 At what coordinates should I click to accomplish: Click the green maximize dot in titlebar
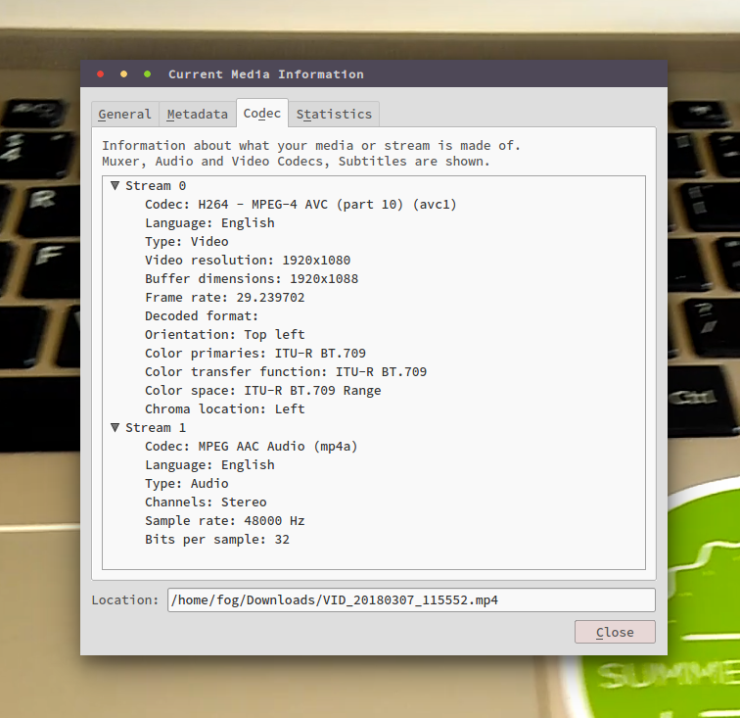[148, 74]
